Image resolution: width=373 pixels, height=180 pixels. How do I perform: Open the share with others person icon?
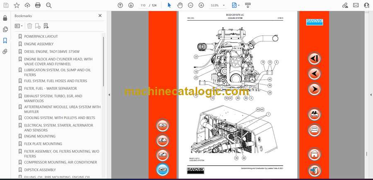pos(367,5)
